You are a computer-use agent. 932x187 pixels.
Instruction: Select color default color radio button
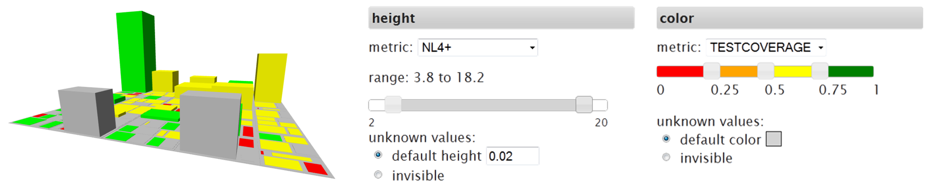pyautogui.click(x=666, y=139)
